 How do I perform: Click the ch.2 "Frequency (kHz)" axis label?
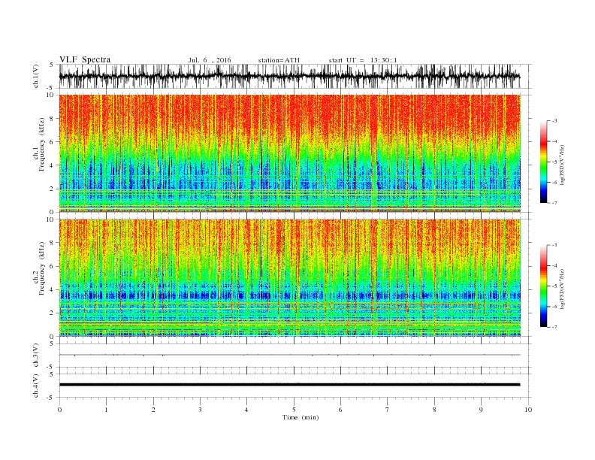42,268
